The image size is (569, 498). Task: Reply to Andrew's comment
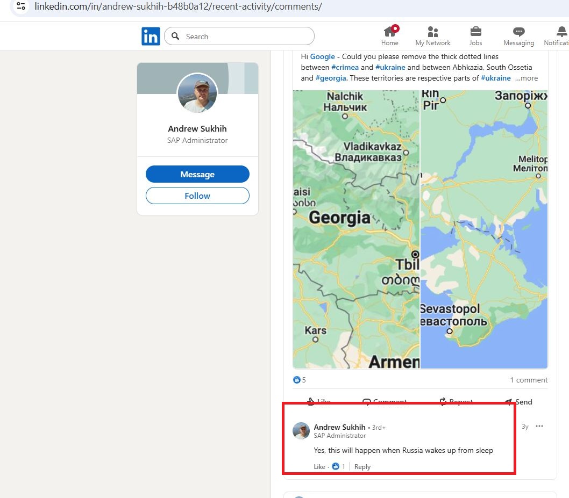pyautogui.click(x=362, y=466)
